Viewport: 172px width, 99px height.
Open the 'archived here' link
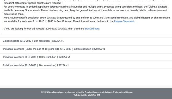tap(92, 29)
